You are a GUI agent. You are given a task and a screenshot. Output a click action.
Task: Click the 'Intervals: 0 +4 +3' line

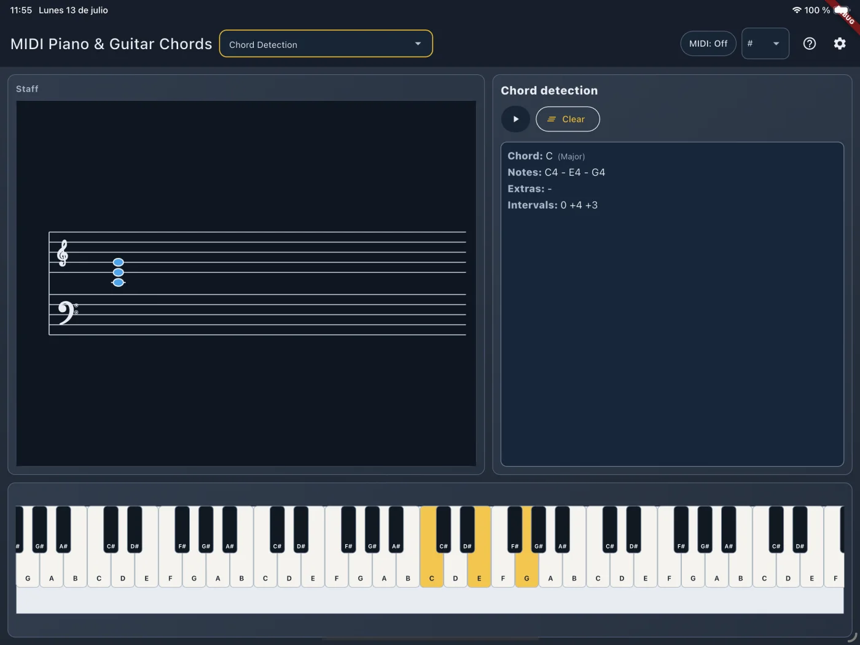(552, 205)
